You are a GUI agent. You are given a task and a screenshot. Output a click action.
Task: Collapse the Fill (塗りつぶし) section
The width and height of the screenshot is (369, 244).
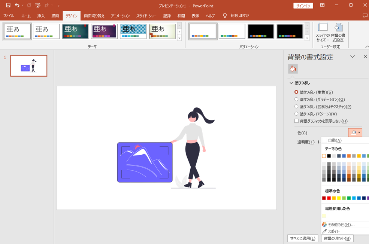point(291,83)
